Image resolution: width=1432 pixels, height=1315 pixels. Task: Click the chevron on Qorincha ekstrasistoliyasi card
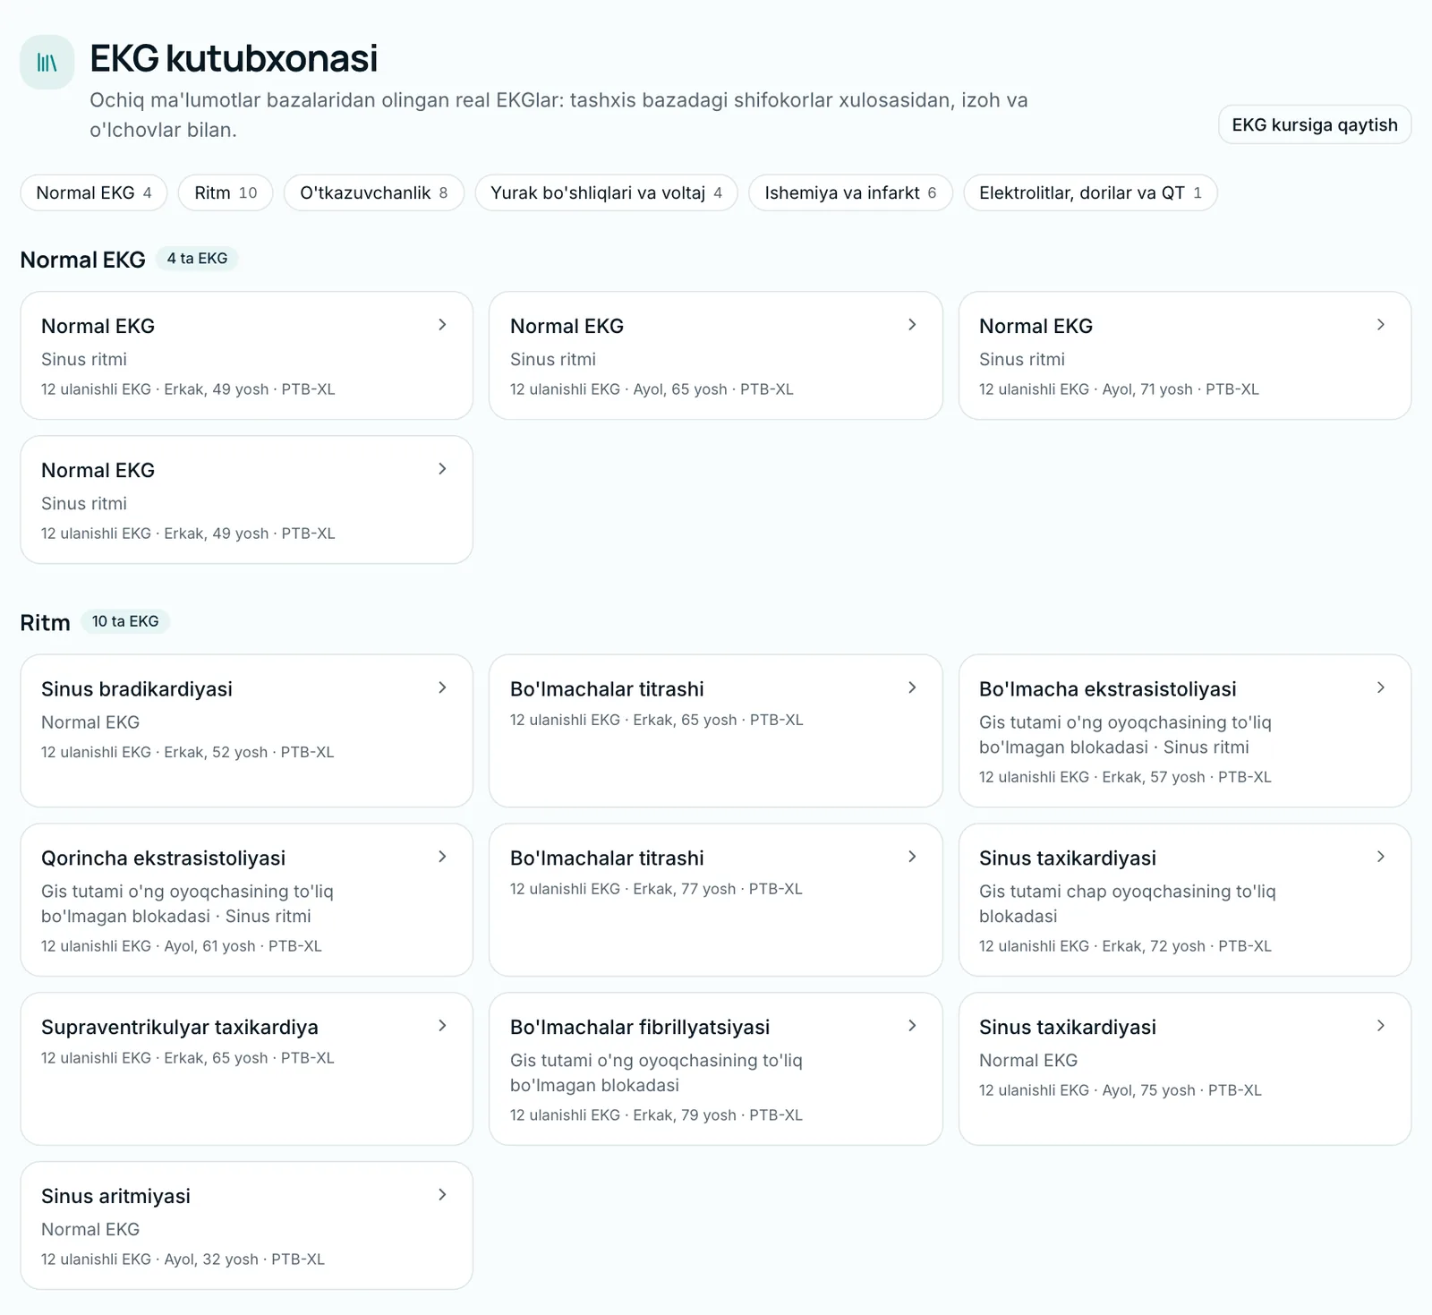pos(442,857)
